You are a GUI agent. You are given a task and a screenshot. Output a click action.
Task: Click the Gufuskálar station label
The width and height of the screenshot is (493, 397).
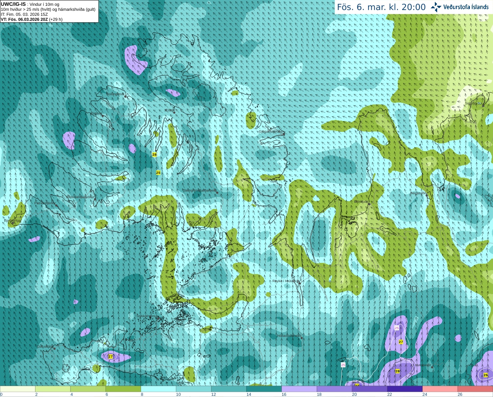coord(45,346)
